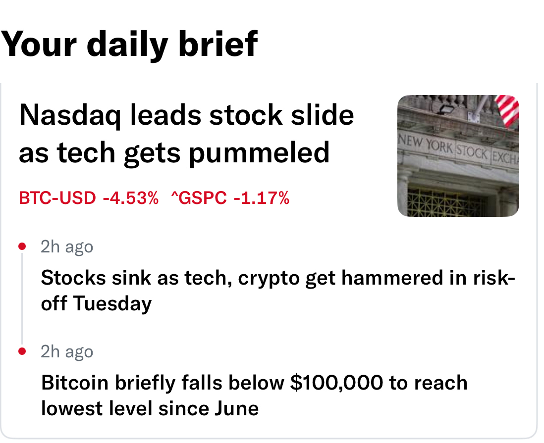544x443 pixels.
Task: Click the gold lattice window in the thumbnail
Action: point(446,203)
